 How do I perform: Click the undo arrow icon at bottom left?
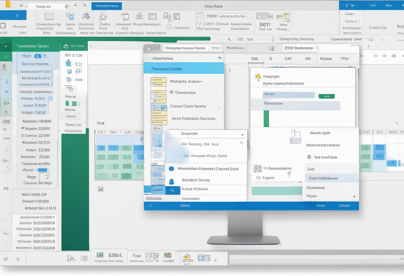click(6, 259)
